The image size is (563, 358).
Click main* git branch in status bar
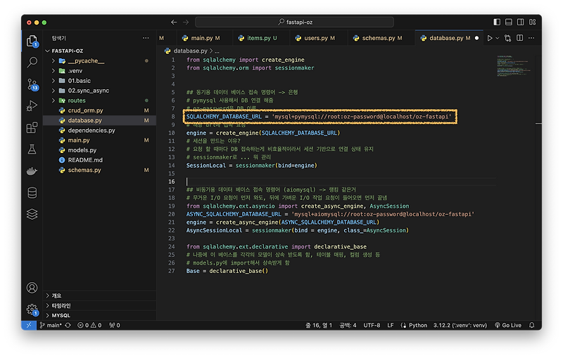tap(51, 325)
